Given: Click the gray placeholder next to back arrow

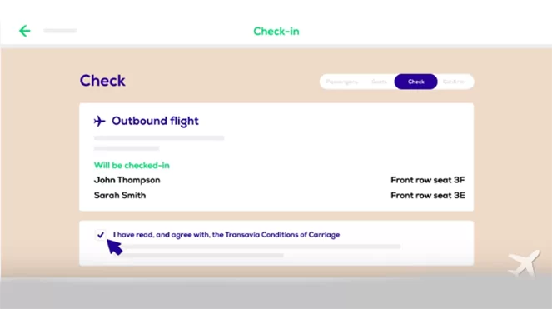Looking at the screenshot, I should pyautogui.click(x=60, y=31).
